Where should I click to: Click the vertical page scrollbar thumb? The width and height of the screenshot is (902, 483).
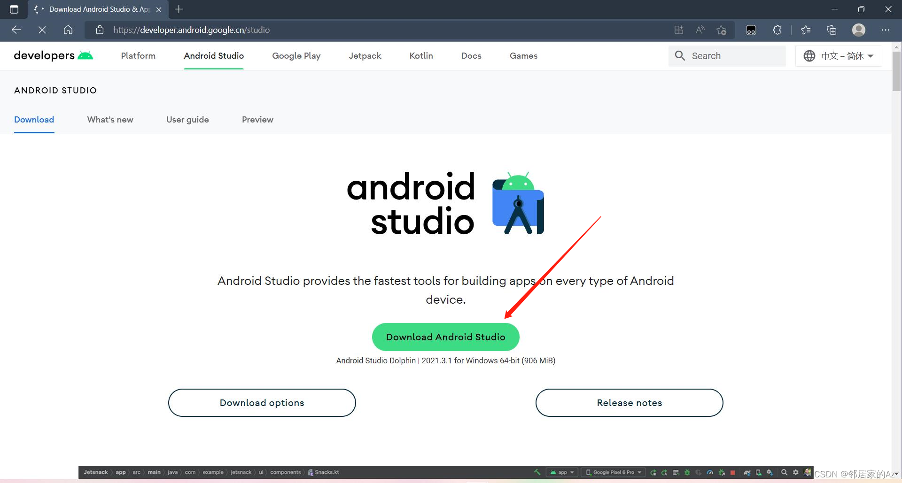point(896,71)
